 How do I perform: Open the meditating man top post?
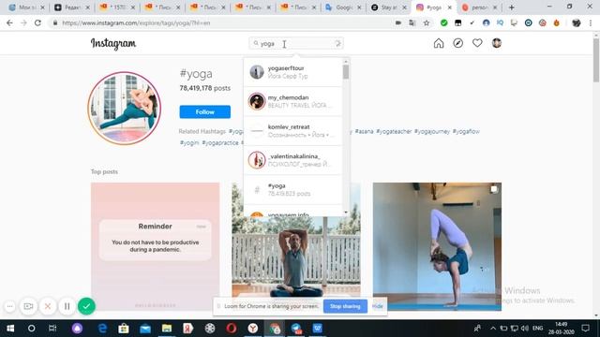point(296,256)
